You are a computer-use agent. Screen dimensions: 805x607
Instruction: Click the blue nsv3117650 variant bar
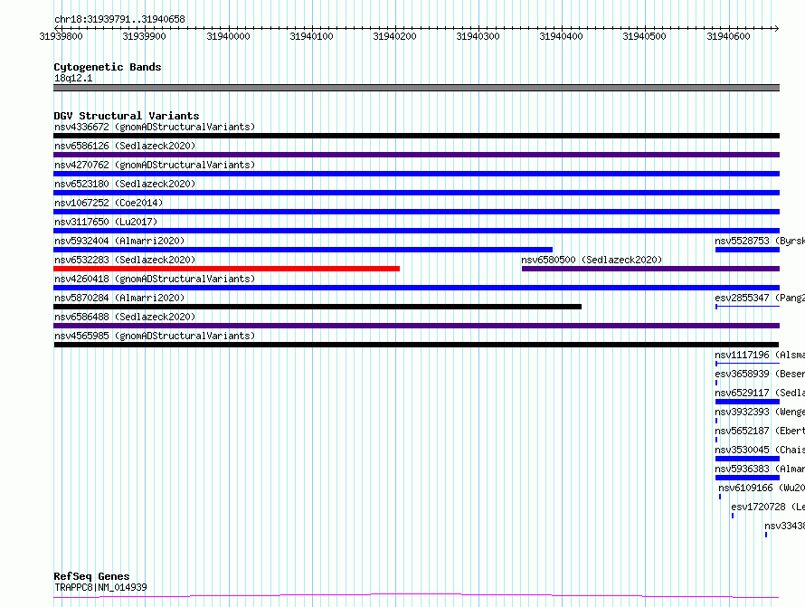[x=416, y=231]
